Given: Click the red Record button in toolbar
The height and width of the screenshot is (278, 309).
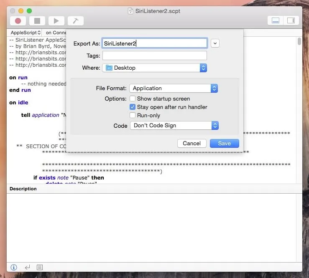Looking at the screenshot, I should pyautogui.click(x=18, y=21).
